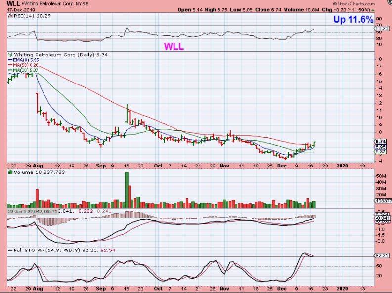Click the black Full STO legend line
Screen dimensions: 392x293
(10, 250)
